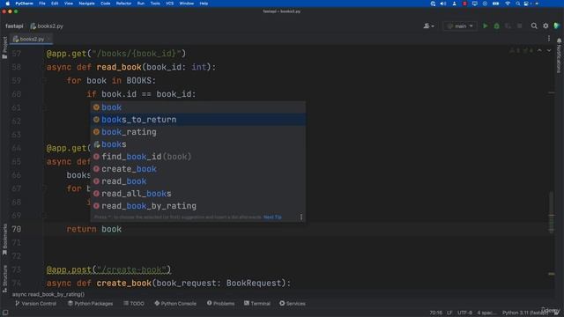Open the TODO tool window
Viewport: 564px width, 317px height.
click(134, 304)
